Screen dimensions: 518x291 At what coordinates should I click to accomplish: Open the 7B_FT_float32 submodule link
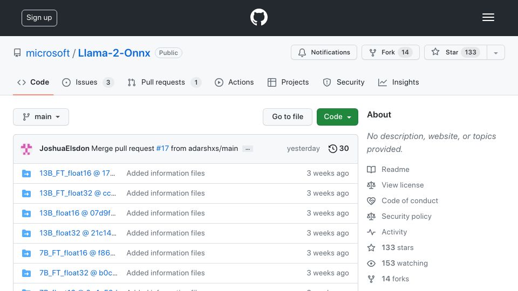(x=79, y=273)
